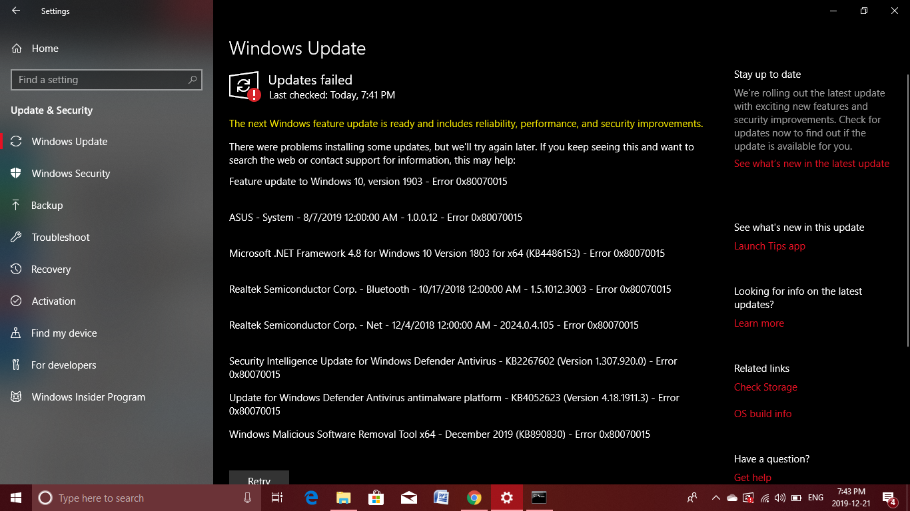Restore down the Settings window
This screenshot has height=511, width=910.
[x=864, y=11]
